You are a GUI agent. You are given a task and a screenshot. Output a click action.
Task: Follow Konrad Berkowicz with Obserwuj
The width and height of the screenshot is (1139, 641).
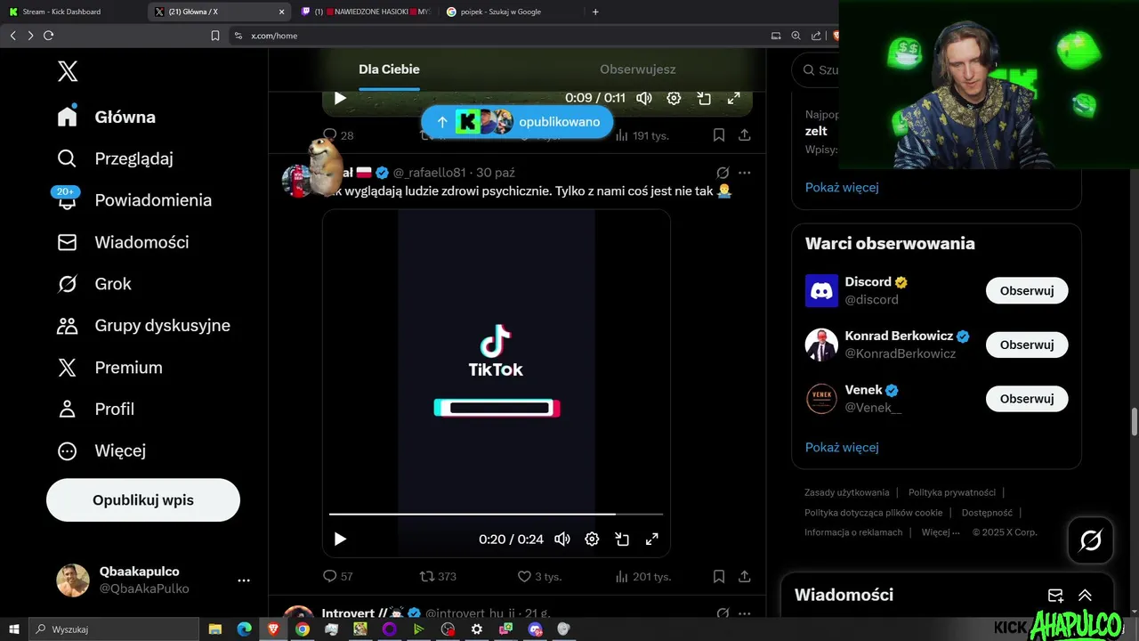pos(1027,345)
